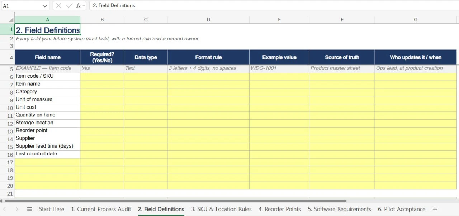The width and height of the screenshot is (459, 216).
Task: Click the 'Field name' header cell
Action: [x=47, y=57]
